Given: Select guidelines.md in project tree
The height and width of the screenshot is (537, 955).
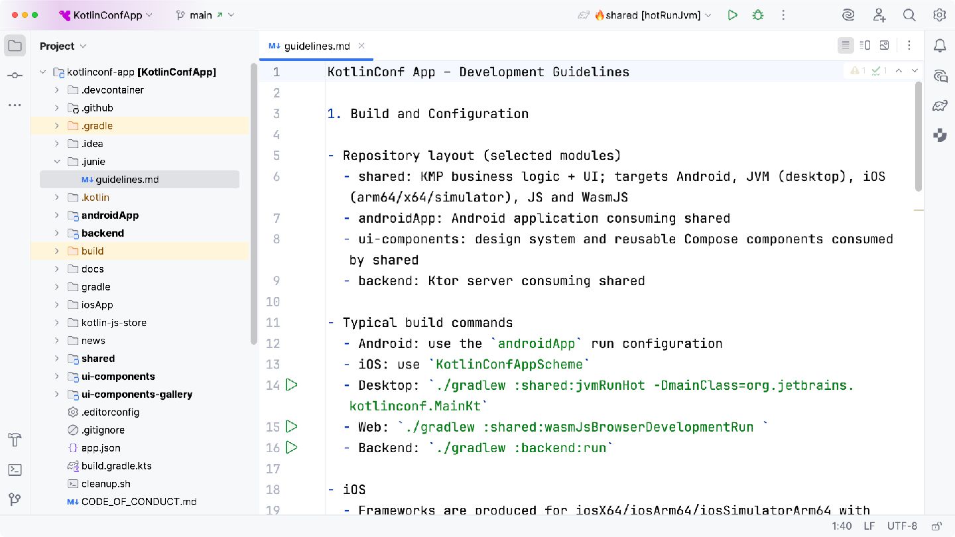Looking at the screenshot, I should (x=139, y=180).
